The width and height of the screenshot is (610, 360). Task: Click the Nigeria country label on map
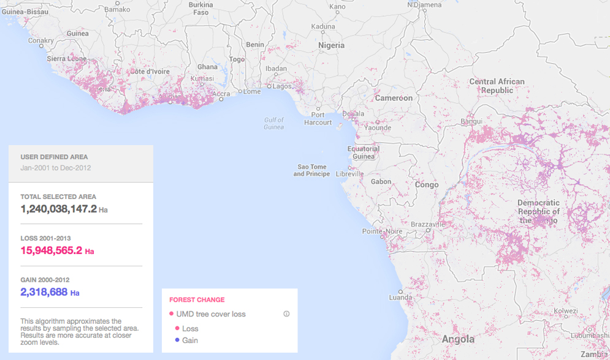pos(332,46)
